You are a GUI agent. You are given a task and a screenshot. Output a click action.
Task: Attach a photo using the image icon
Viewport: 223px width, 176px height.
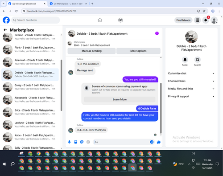75,142
